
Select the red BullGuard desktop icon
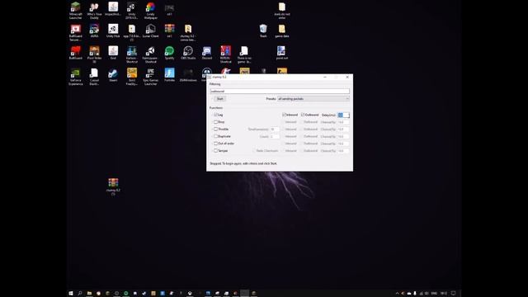point(75,53)
